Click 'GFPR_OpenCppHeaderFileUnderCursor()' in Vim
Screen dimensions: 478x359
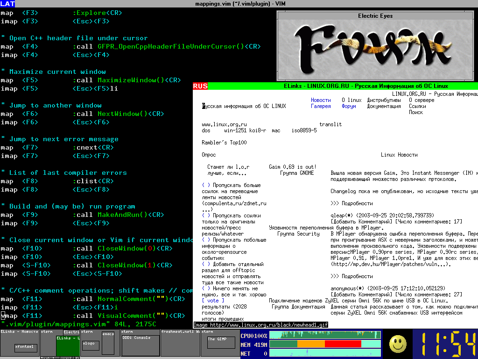[x=171, y=47]
